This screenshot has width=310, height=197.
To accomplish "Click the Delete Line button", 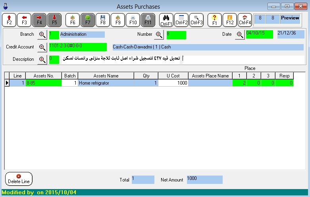I will tap(19, 179).
